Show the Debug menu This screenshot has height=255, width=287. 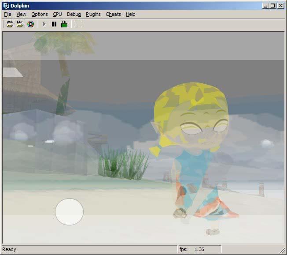(x=74, y=14)
